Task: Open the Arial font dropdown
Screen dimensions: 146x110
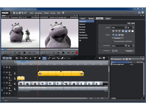Action: point(126,28)
